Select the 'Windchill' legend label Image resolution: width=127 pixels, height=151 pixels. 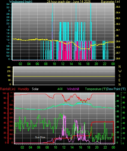point(73,89)
